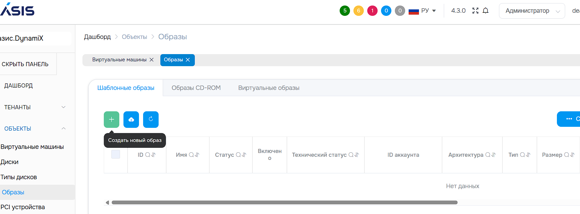Click the green status badge showing 5
The image size is (580, 214).
(x=345, y=11)
